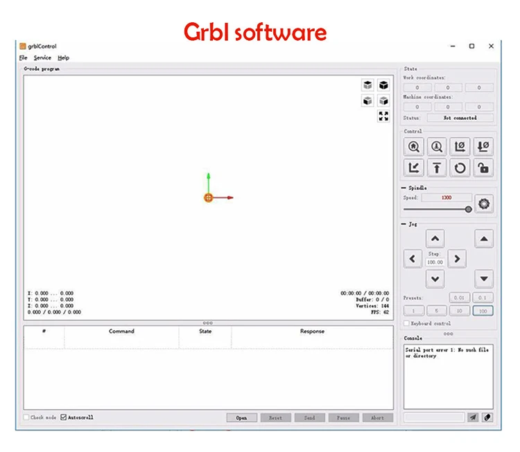Select the 100 jog step preset
520x452 pixels.
(x=483, y=311)
